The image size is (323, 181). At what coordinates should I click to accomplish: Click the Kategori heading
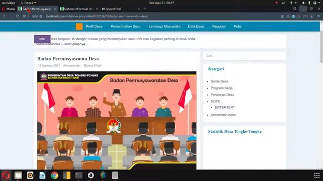coord(216,69)
